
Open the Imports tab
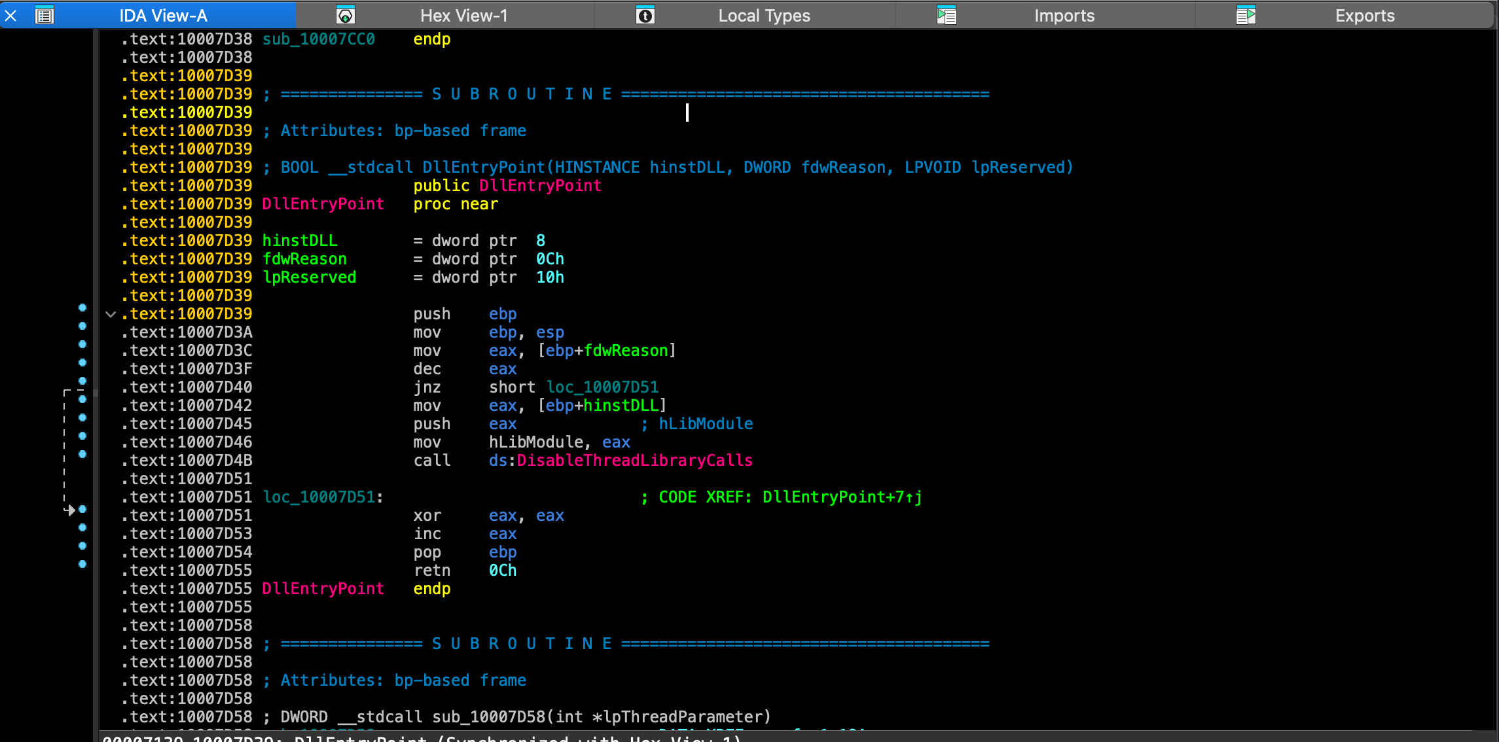click(x=1064, y=15)
